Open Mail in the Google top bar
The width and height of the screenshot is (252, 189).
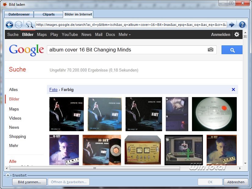99,34
